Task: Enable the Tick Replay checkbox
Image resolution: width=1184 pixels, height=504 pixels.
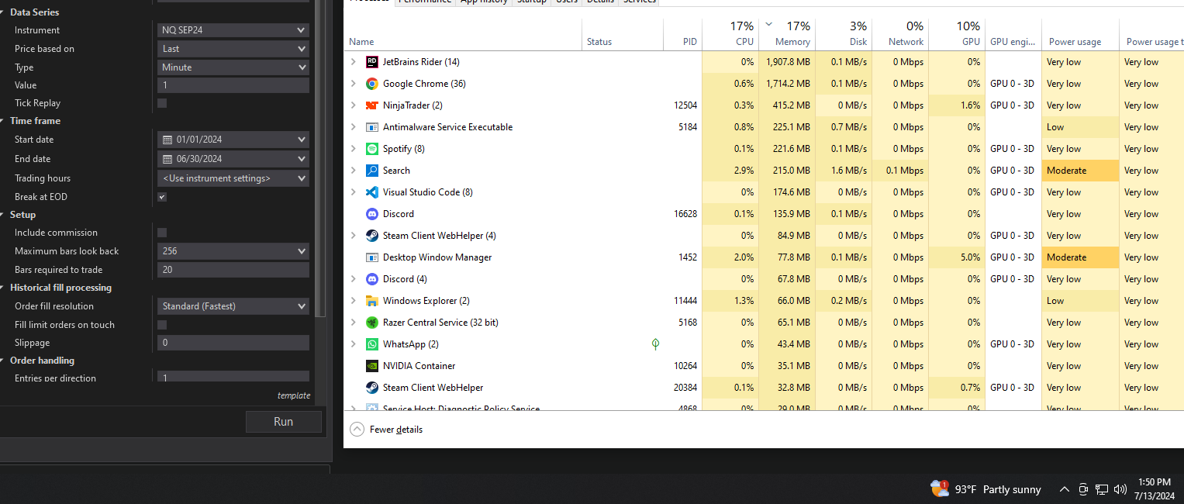Action: tap(162, 103)
